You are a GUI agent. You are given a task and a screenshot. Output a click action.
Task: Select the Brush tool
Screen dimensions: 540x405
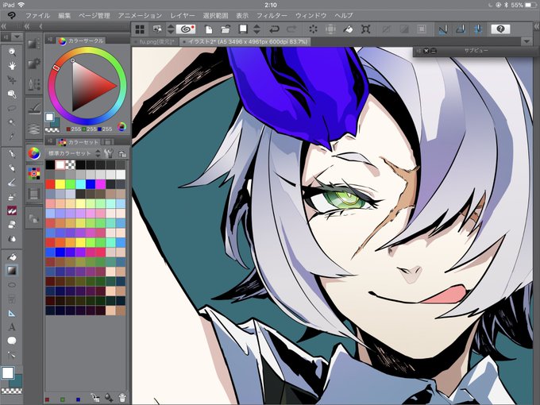pyautogui.click(x=12, y=182)
